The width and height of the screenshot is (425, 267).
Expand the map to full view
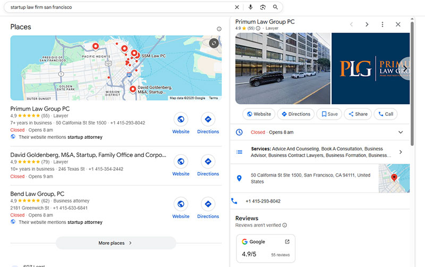coord(214,43)
